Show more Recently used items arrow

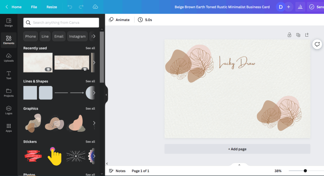94,63
